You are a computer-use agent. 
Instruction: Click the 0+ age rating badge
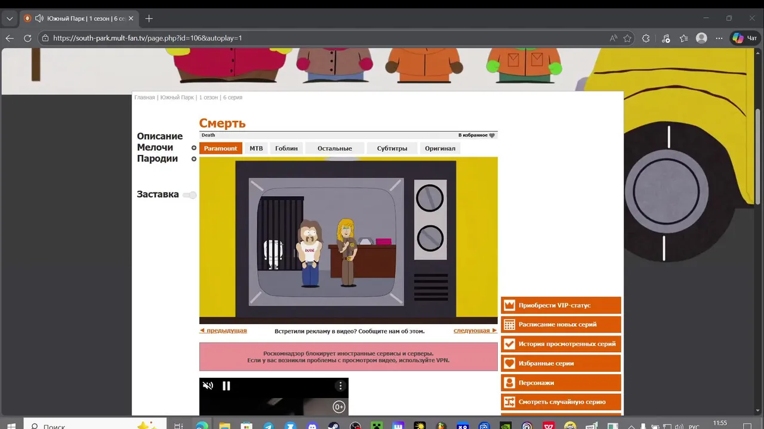pos(338,407)
